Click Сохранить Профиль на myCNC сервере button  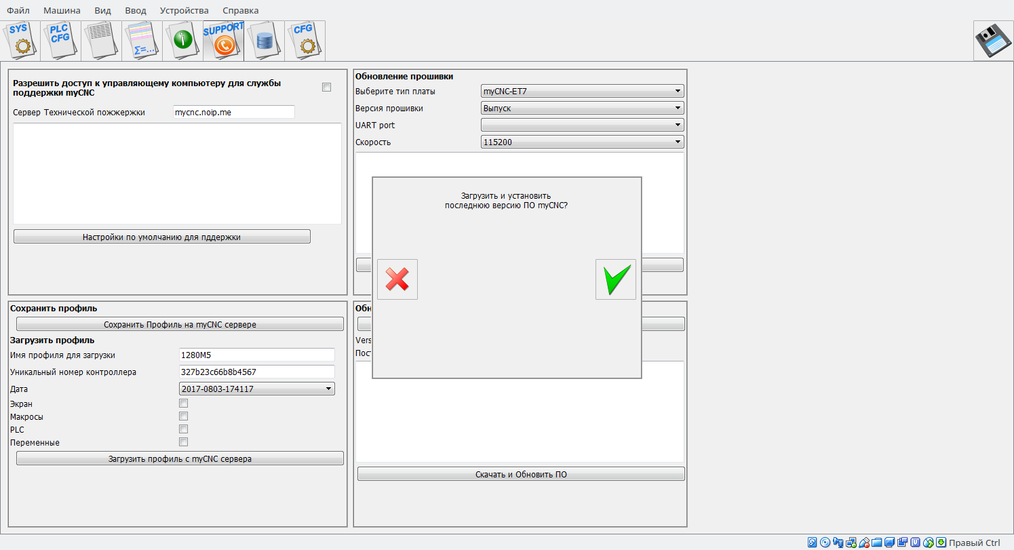click(180, 325)
